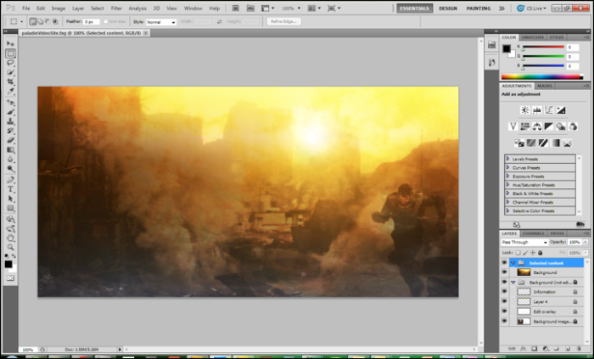Expand the Levels Presets list

click(x=508, y=159)
